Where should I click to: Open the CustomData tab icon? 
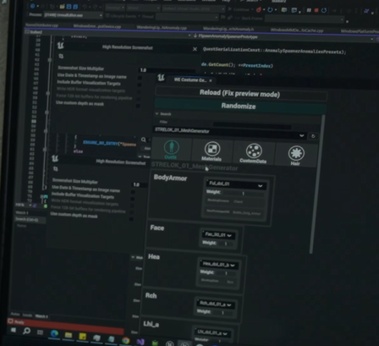[253, 153]
